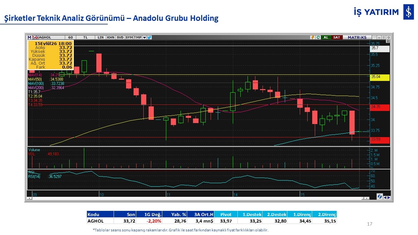
Task: Click the green C refresh icon
Action: (318, 37)
